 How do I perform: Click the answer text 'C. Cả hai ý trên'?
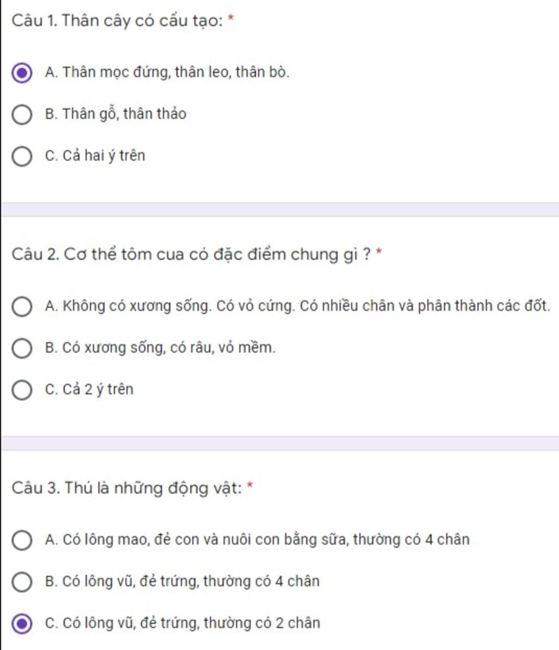95,155
